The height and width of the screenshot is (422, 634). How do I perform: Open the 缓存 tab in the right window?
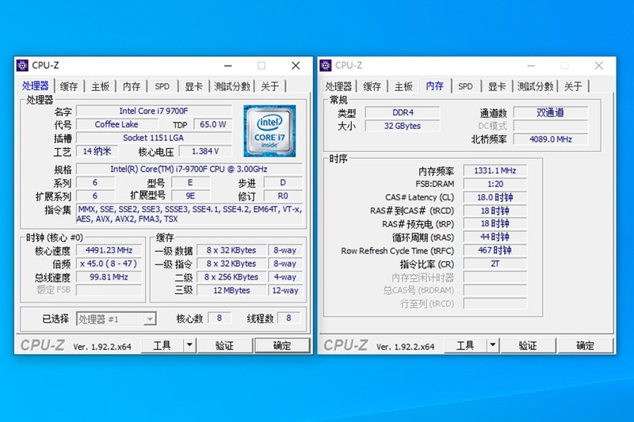[372, 86]
